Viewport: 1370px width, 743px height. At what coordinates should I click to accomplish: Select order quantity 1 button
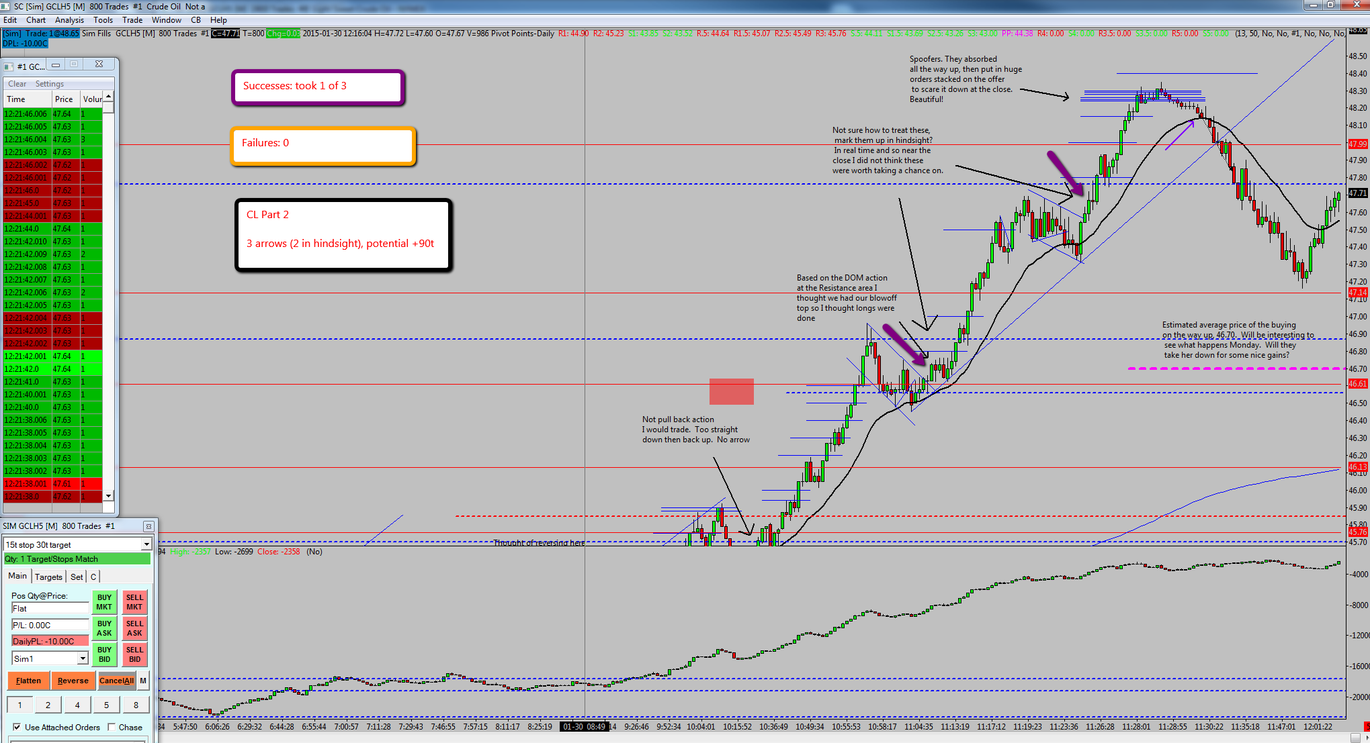point(20,705)
